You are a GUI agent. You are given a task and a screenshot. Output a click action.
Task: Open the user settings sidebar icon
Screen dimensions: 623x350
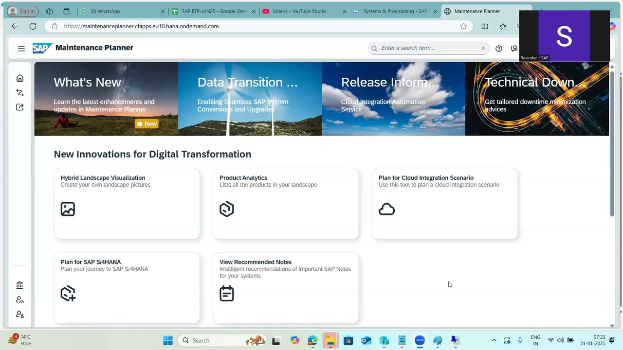click(19, 300)
